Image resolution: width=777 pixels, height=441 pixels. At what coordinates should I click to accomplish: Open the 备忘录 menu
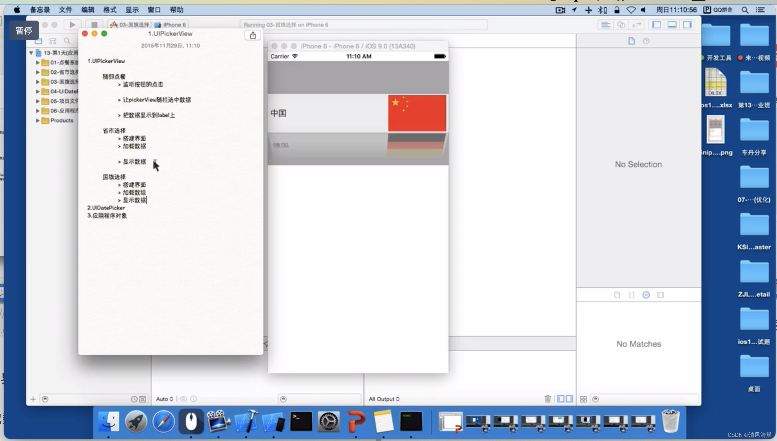pos(40,10)
